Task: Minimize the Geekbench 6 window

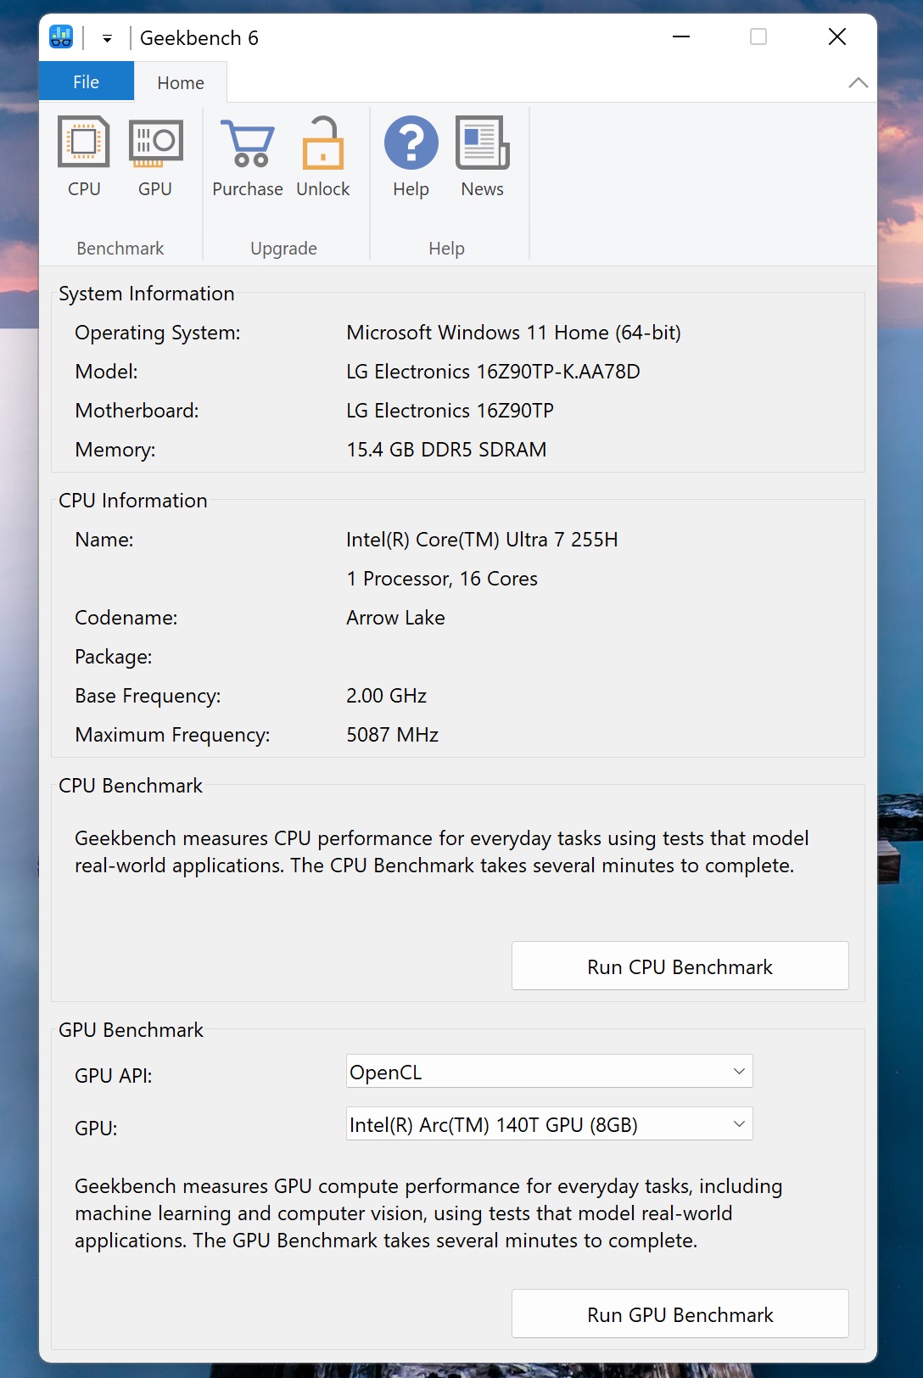Action: tap(681, 36)
